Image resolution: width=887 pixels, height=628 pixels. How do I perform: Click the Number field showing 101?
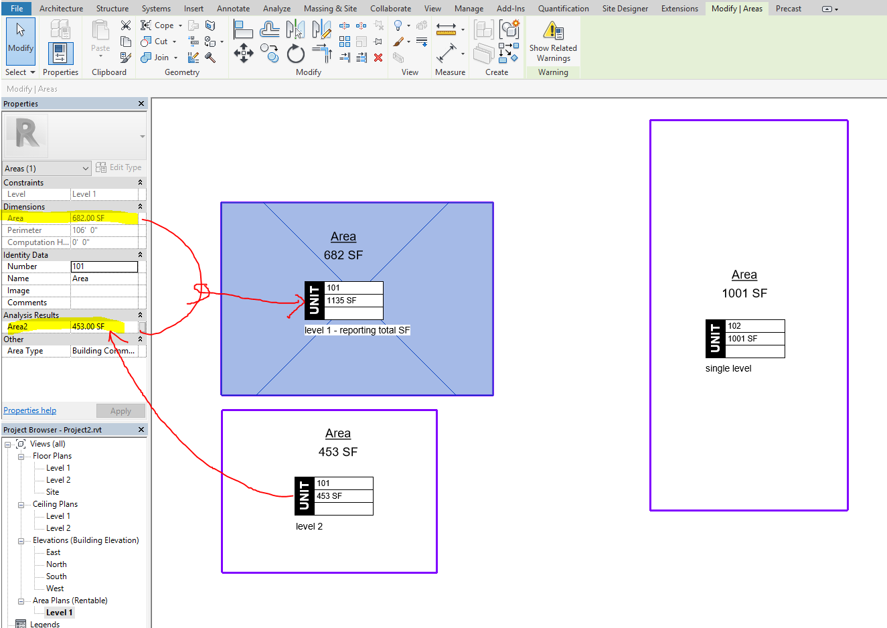(x=104, y=266)
